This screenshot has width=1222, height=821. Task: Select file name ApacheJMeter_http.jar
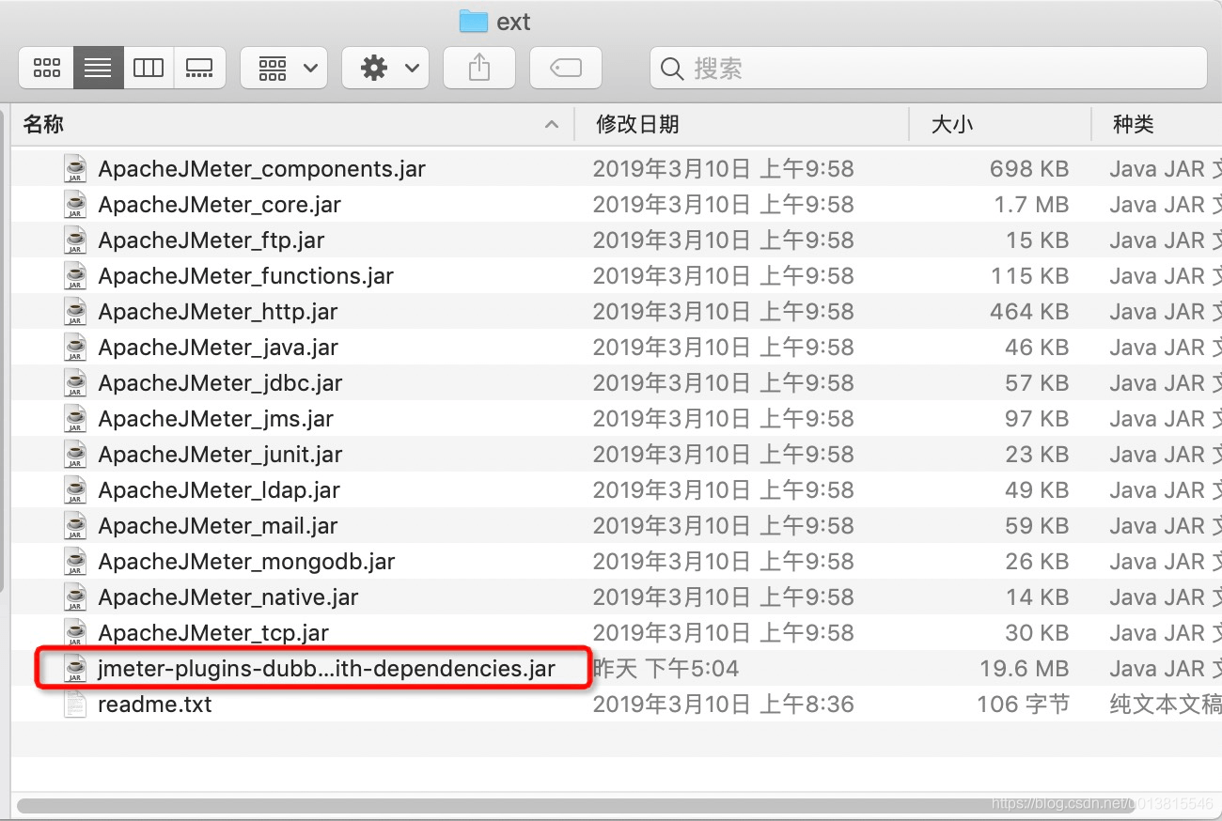(217, 312)
